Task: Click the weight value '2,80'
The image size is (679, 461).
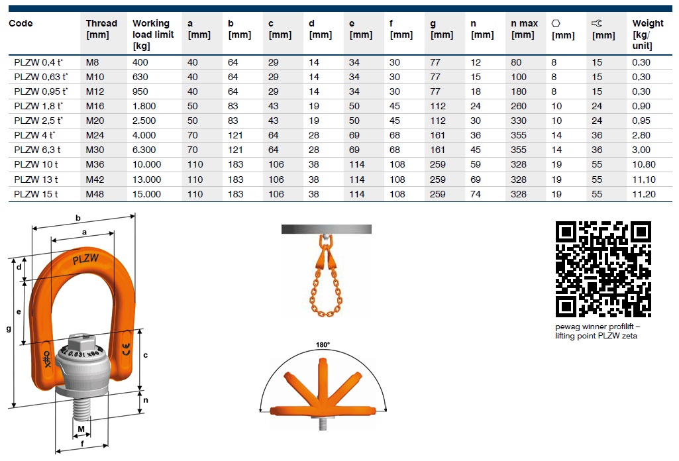Action: click(x=641, y=136)
